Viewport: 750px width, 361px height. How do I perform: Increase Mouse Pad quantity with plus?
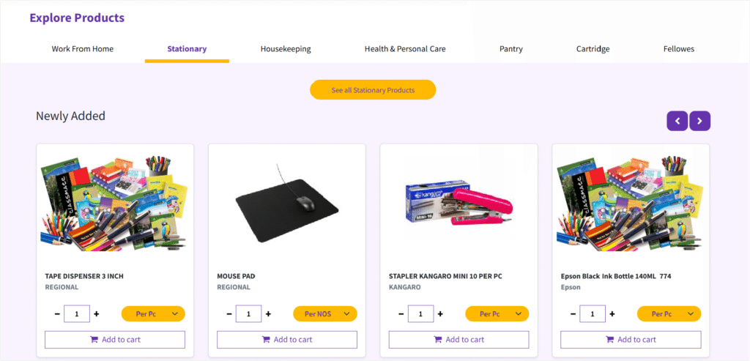268,314
